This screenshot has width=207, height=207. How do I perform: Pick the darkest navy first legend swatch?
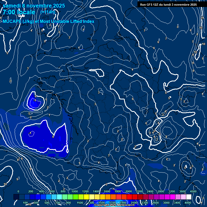[16, 197]
